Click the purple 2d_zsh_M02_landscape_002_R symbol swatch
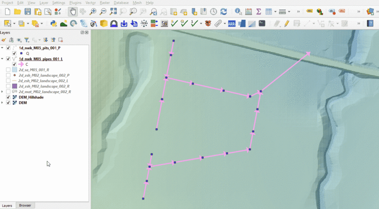This screenshot has width=379, height=209. (x=14, y=86)
